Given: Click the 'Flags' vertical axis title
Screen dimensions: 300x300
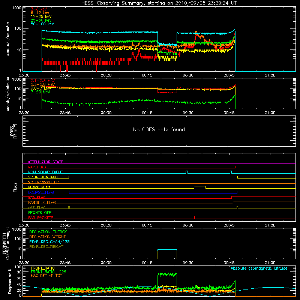Looking at the screenshot, I should pyautogui.click(x=15, y=187).
